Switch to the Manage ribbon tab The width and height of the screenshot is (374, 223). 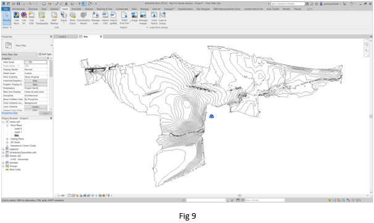pos(144,9)
